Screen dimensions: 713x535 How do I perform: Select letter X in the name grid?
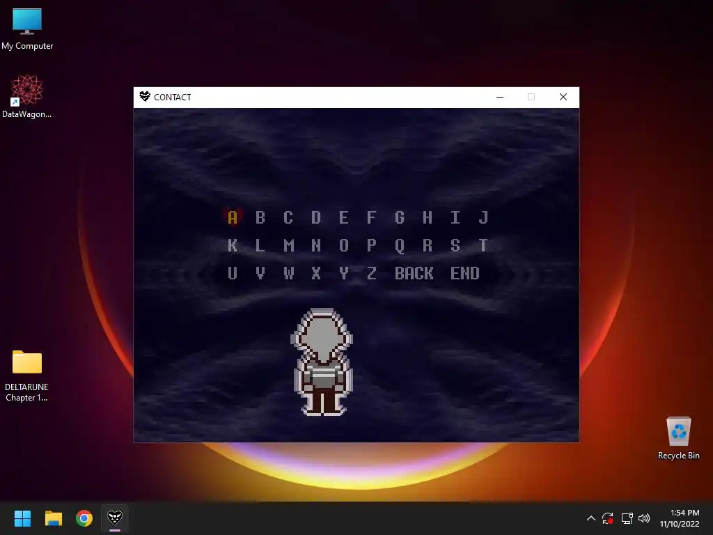coord(316,273)
